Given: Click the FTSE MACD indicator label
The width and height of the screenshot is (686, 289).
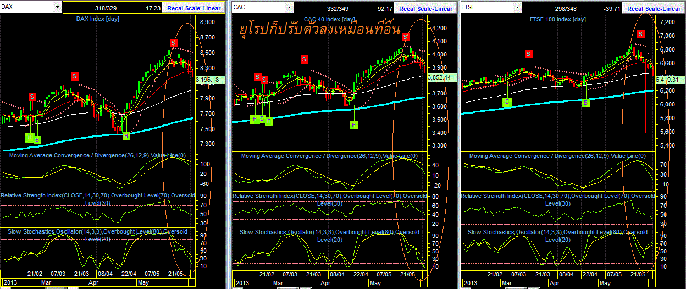Looking at the screenshot, I should (x=558, y=156).
